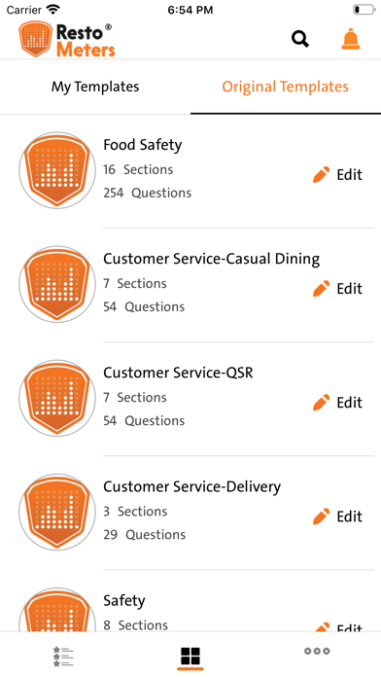Viewport: 381px width, 677px height.
Task: Select the Food Safety title text
Action: [143, 145]
